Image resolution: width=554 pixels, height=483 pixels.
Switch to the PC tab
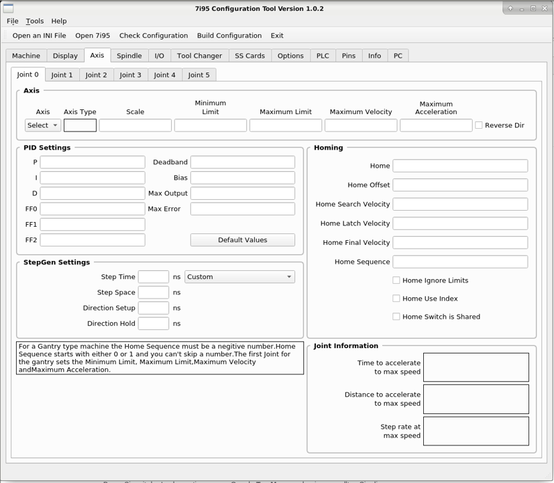pos(398,56)
